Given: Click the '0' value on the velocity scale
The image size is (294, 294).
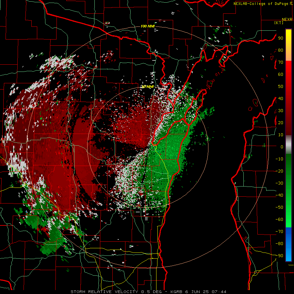Looking at the screenshot, I should tap(282, 147).
